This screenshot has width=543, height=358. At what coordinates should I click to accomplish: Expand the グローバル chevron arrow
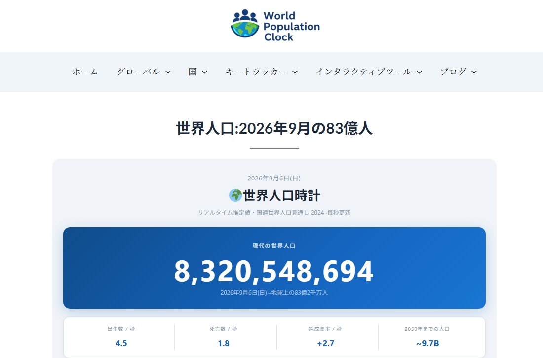pos(168,72)
